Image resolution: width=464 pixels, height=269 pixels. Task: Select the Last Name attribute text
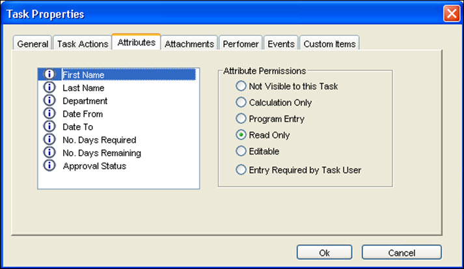[x=83, y=88]
